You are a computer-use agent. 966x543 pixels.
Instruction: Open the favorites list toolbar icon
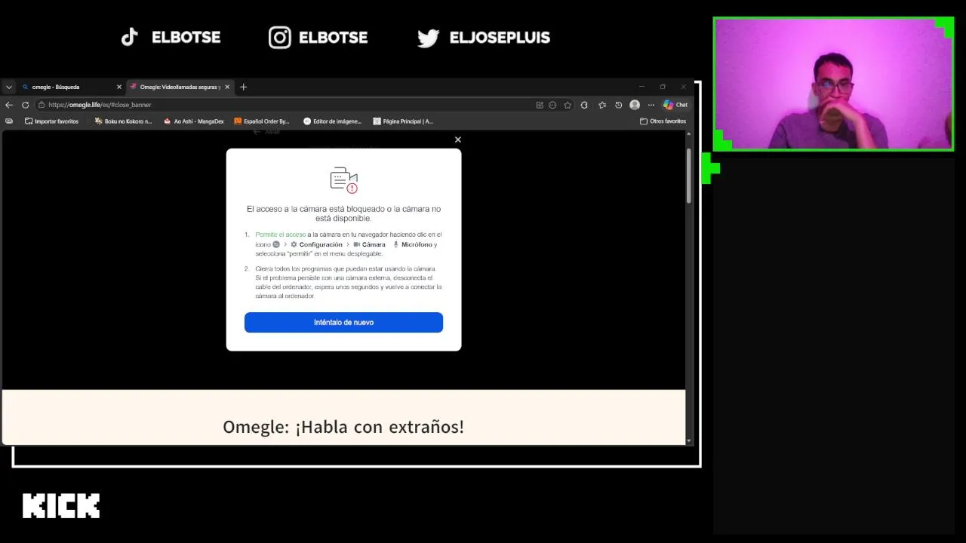[x=602, y=105]
